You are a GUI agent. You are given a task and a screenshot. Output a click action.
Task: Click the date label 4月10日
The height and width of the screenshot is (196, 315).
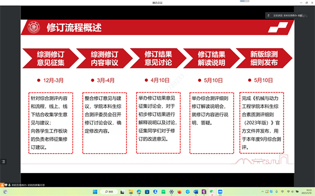pos(160,80)
